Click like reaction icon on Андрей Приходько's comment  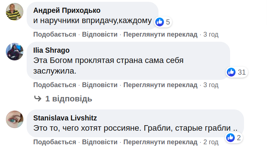coord(160,22)
